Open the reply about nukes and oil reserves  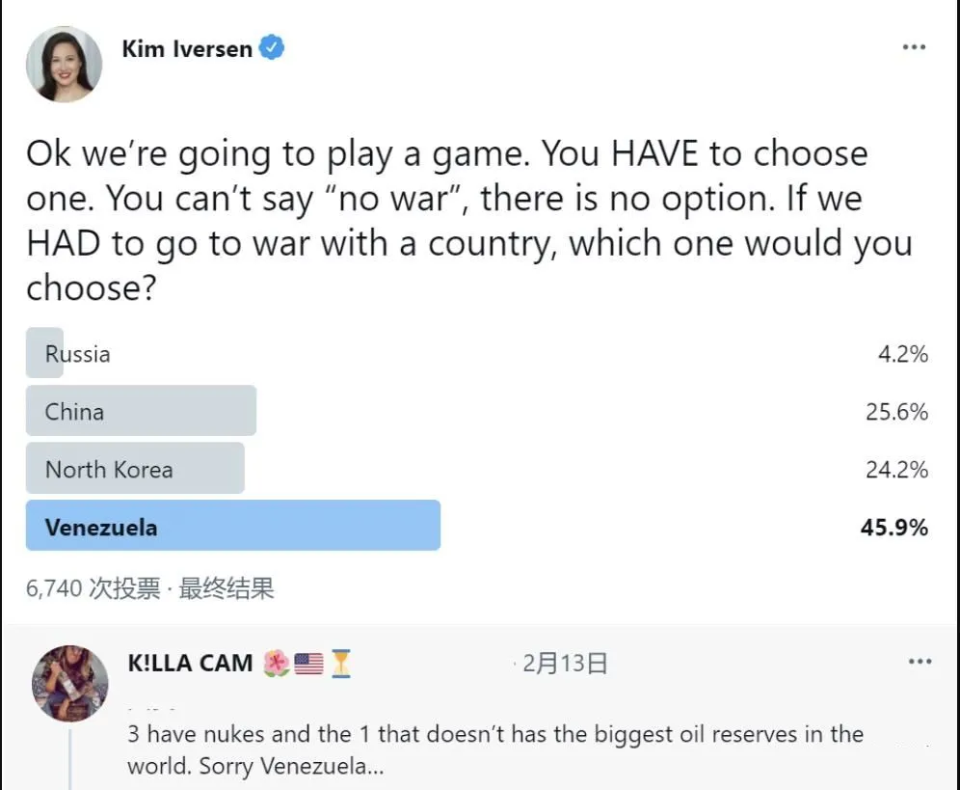(494, 750)
